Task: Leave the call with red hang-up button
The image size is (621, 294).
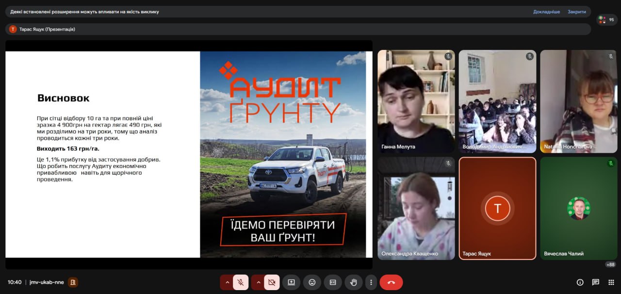Action: tap(391, 282)
